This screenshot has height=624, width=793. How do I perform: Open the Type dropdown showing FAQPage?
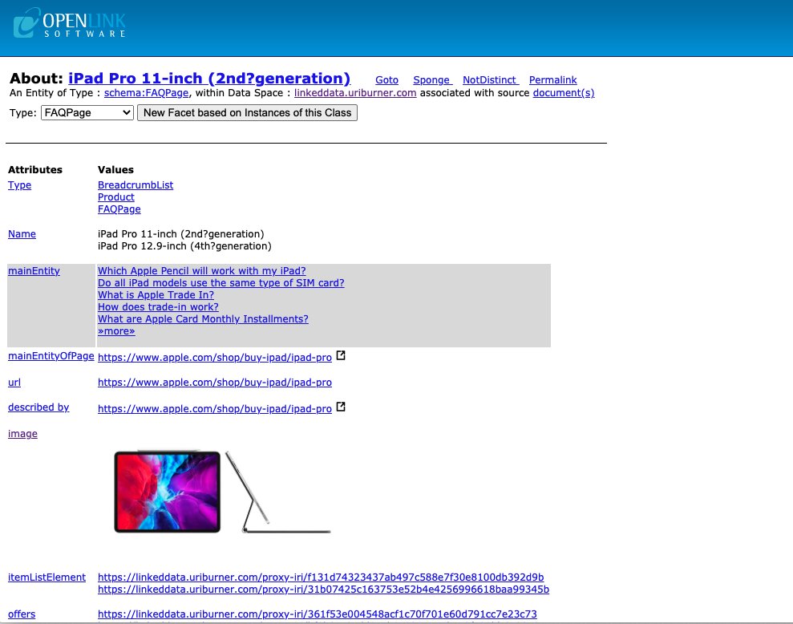click(x=87, y=112)
